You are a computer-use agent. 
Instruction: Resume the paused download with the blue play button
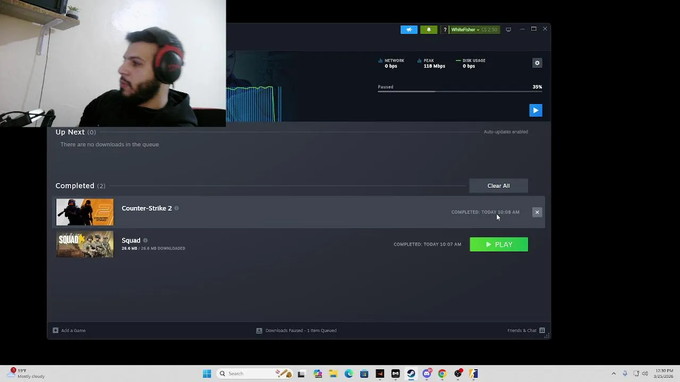point(535,110)
